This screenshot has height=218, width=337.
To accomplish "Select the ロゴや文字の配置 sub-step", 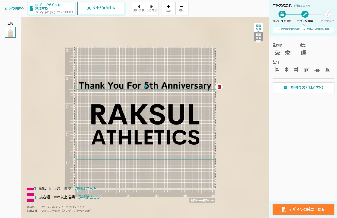I will pos(288,29).
